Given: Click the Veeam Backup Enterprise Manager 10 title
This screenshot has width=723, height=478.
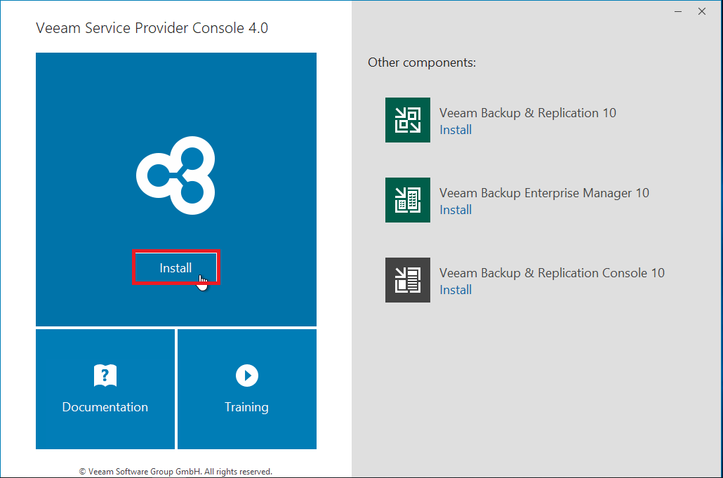Looking at the screenshot, I should tap(544, 193).
